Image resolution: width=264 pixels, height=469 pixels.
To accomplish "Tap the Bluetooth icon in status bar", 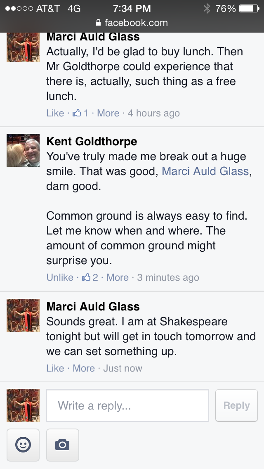I will 207,8.
